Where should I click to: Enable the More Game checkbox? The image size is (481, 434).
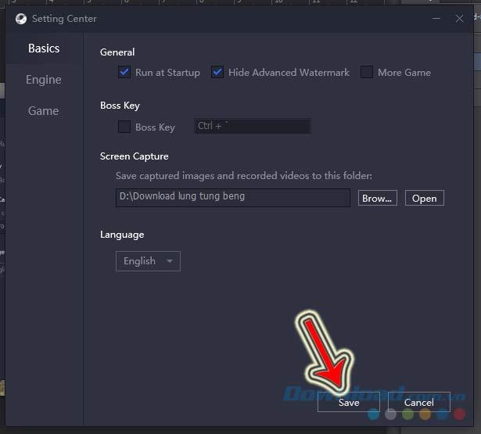pyautogui.click(x=367, y=73)
